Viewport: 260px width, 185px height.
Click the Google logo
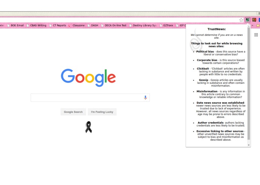pyautogui.click(x=88, y=78)
